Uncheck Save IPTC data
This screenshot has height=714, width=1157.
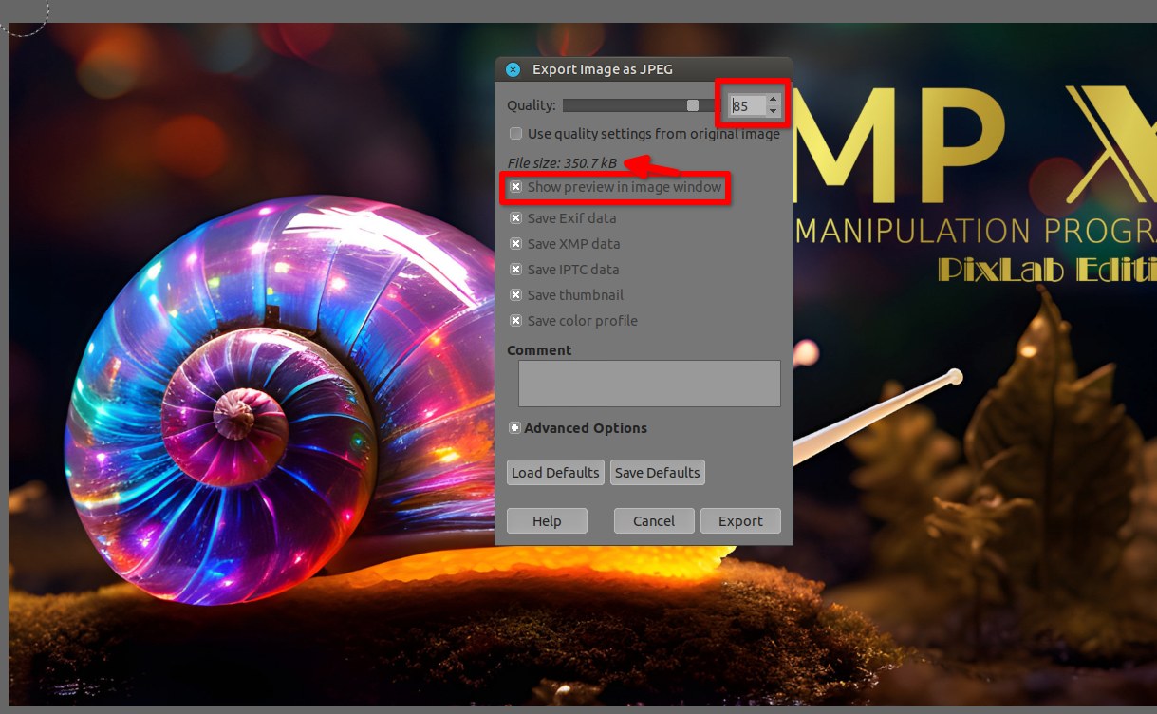tap(515, 270)
